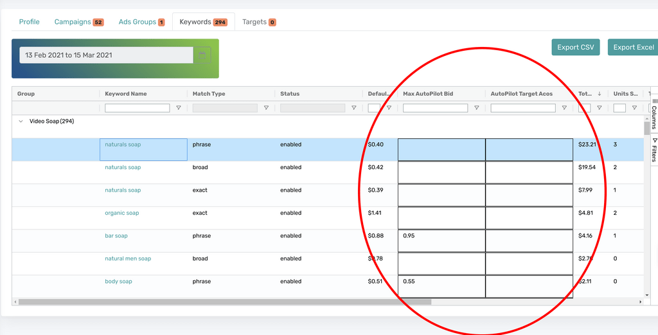
Task: Open the organic soap keyword link
Action: 122,213
